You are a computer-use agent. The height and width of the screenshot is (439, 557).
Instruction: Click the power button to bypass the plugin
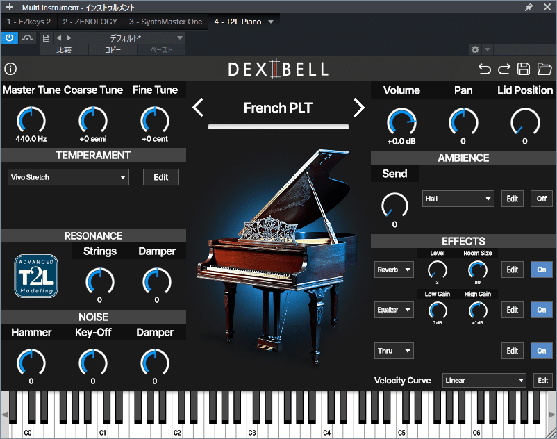click(x=8, y=38)
